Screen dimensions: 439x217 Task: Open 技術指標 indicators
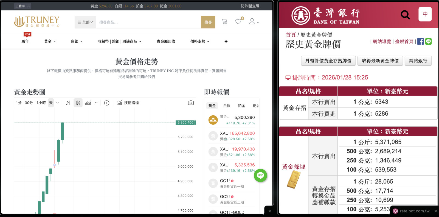[128, 103]
